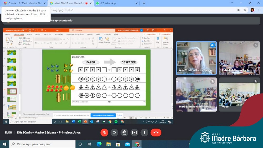Click the Present now screen-share button
The height and width of the screenshot is (148, 263).
(134, 132)
